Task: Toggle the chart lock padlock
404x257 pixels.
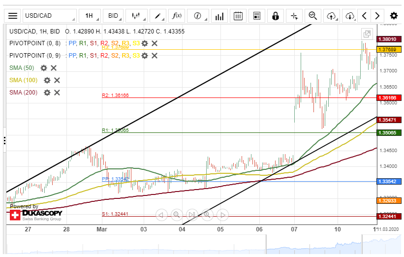Action: (x=275, y=16)
